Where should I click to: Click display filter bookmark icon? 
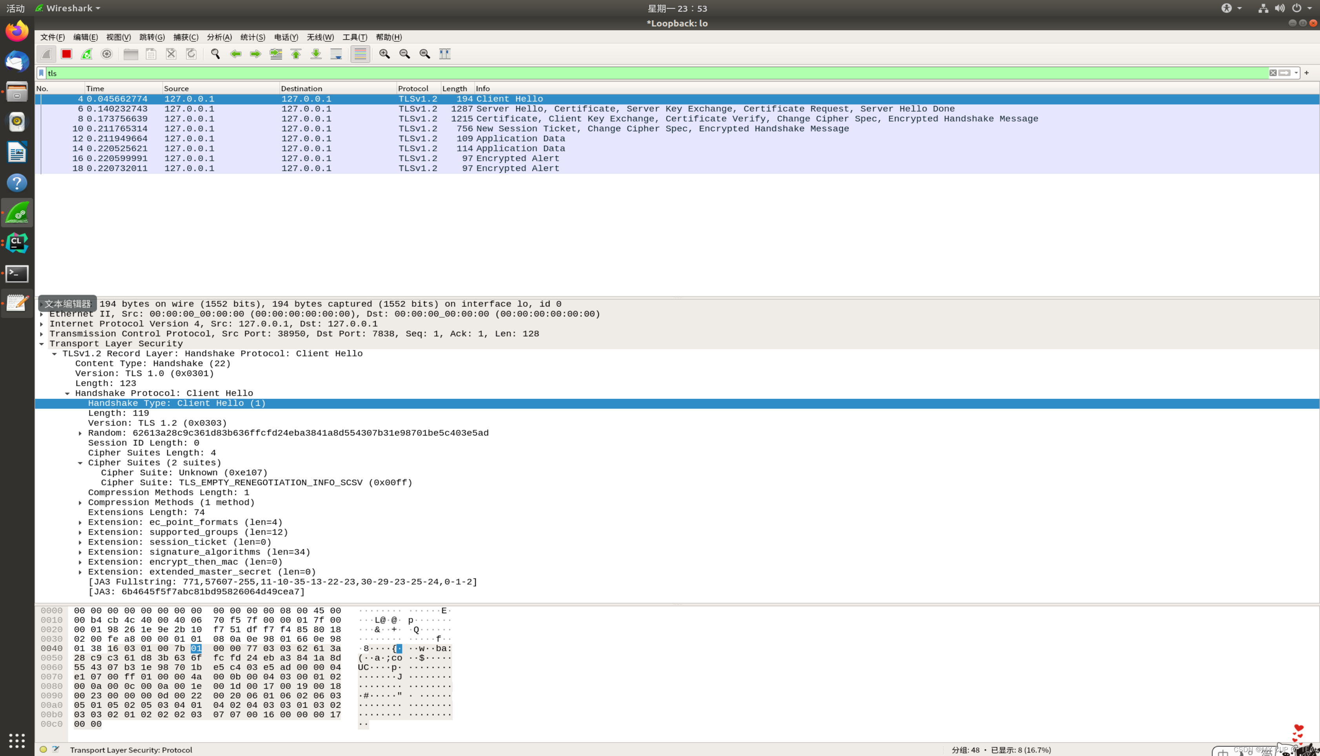pyautogui.click(x=42, y=73)
